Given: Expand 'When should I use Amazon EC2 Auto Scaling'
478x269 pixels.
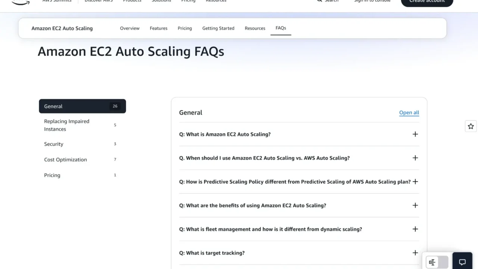Looking at the screenshot, I should pyautogui.click(x=299, y=158).
